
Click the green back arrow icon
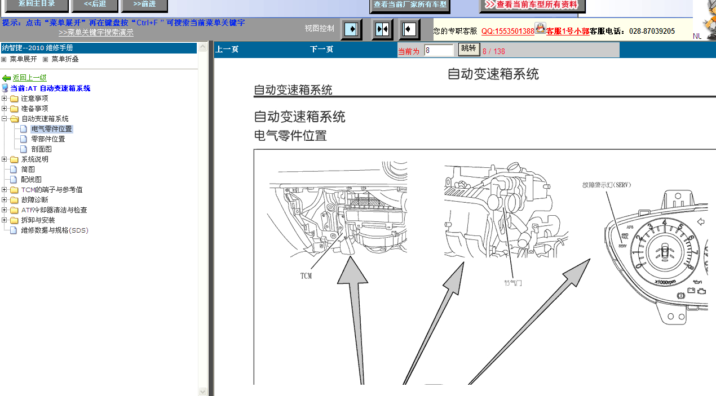tap(6, 78)
